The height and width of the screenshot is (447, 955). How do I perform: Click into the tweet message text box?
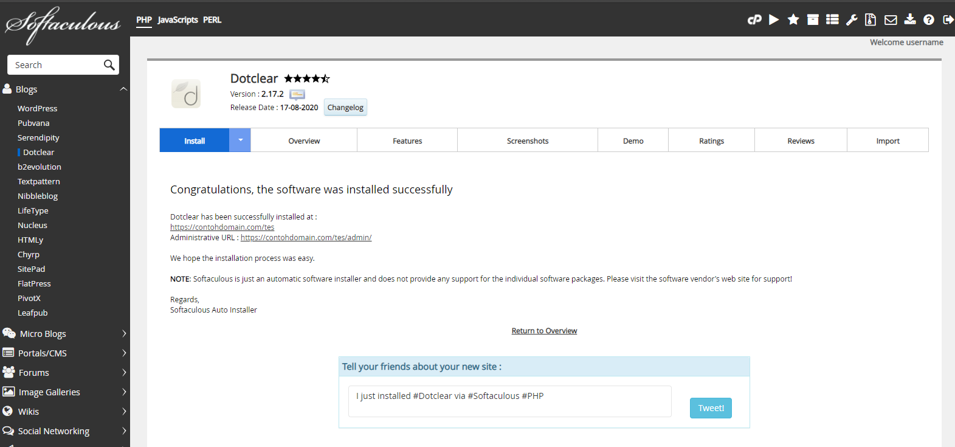tap(509, 401)
